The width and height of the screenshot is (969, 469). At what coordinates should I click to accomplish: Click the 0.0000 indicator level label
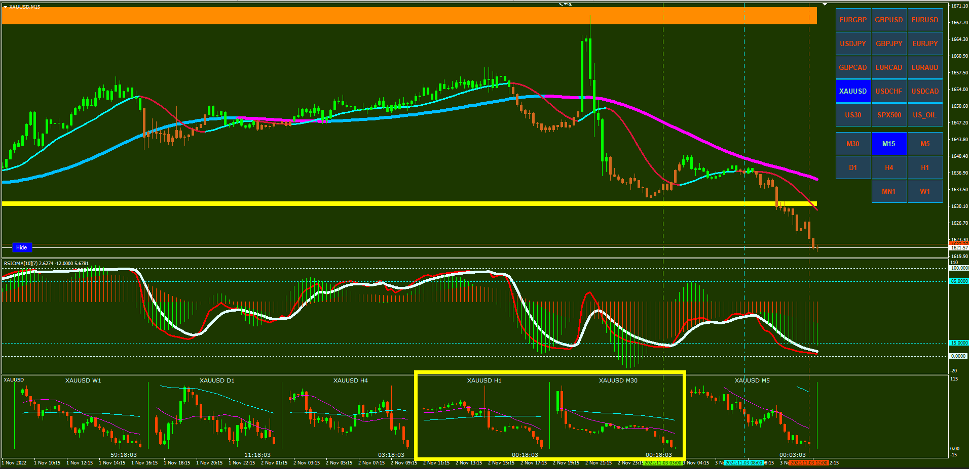click(959, 356)
